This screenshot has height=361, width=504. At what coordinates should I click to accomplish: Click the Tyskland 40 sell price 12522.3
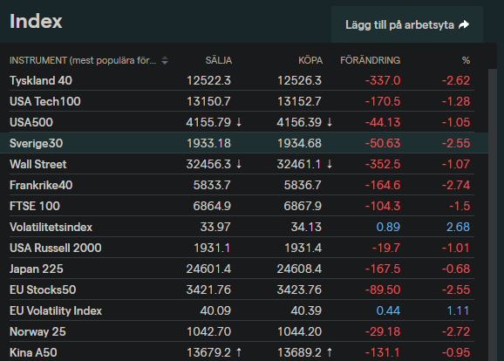(x=208, y=80)
